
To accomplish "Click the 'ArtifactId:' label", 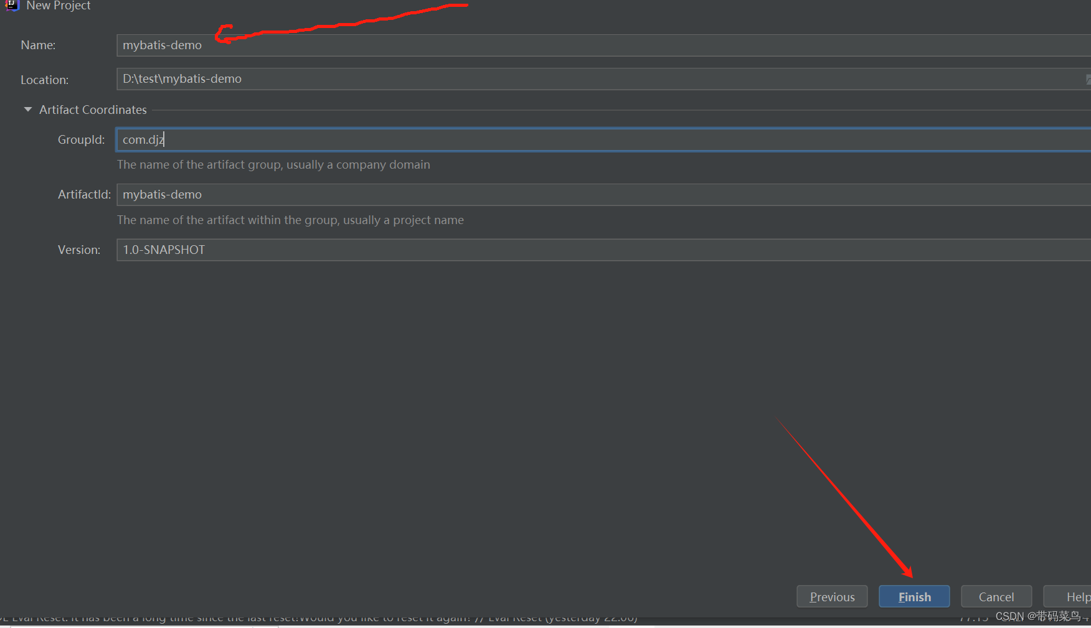I will coord(84,195).
